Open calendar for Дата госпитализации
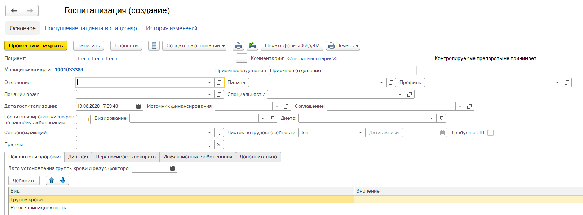 (x=138, y=106)
